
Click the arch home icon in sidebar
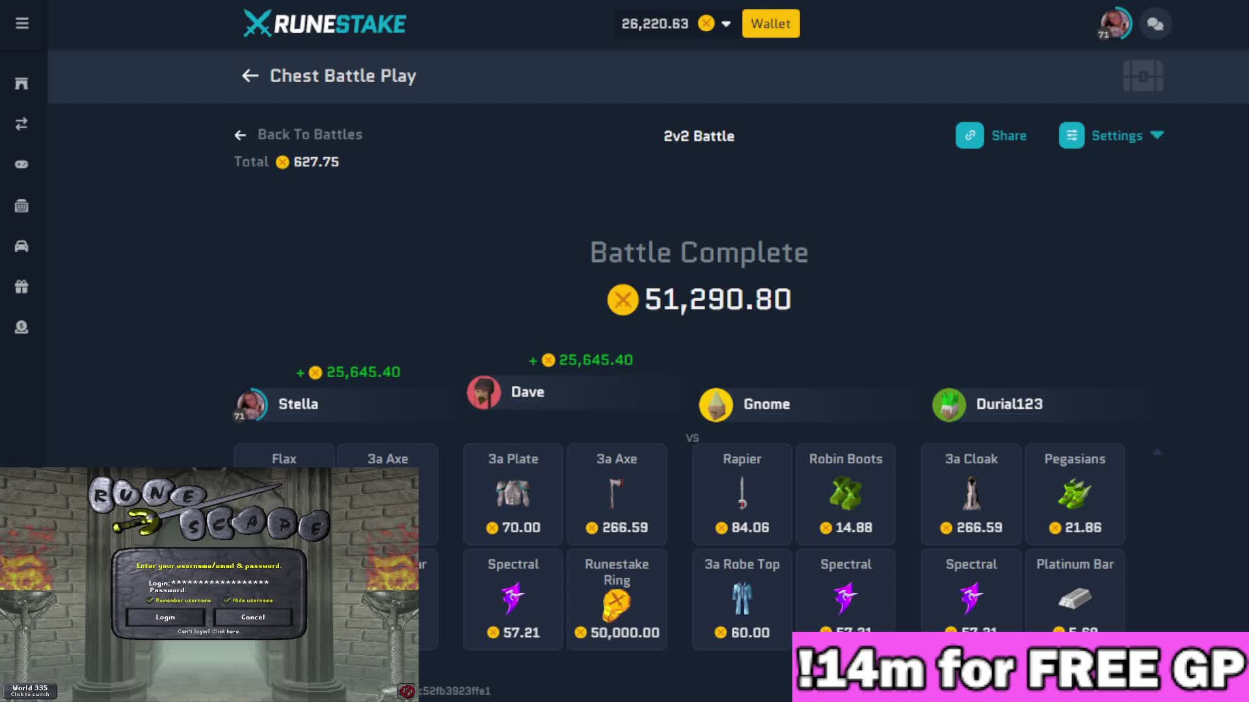21,83
